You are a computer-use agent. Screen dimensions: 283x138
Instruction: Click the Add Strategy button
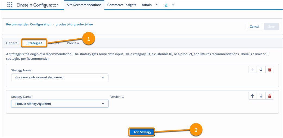click(142, 132)
